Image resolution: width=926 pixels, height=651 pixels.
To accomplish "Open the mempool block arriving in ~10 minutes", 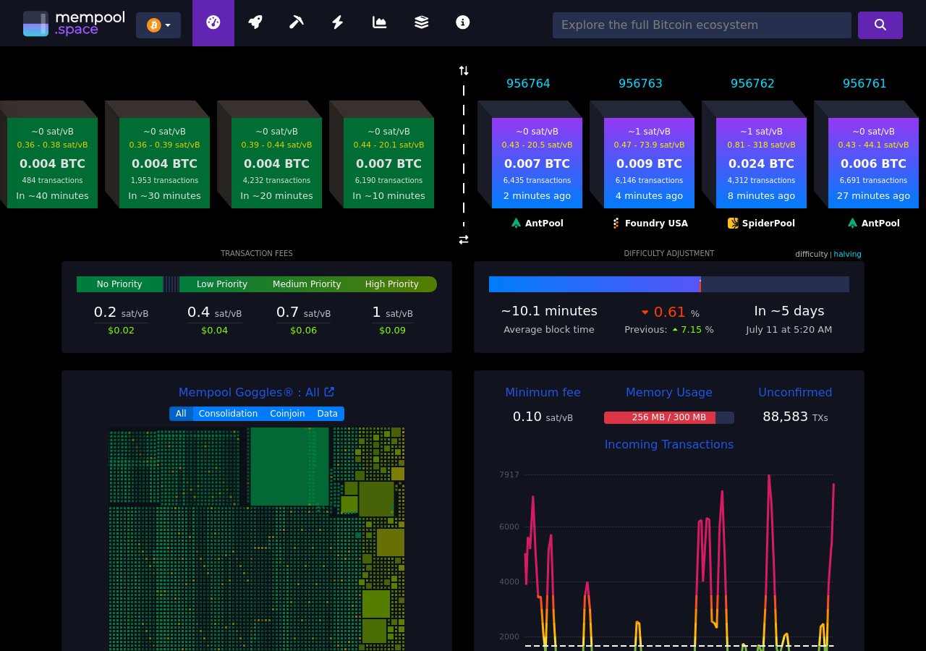I will click(388, 163).
